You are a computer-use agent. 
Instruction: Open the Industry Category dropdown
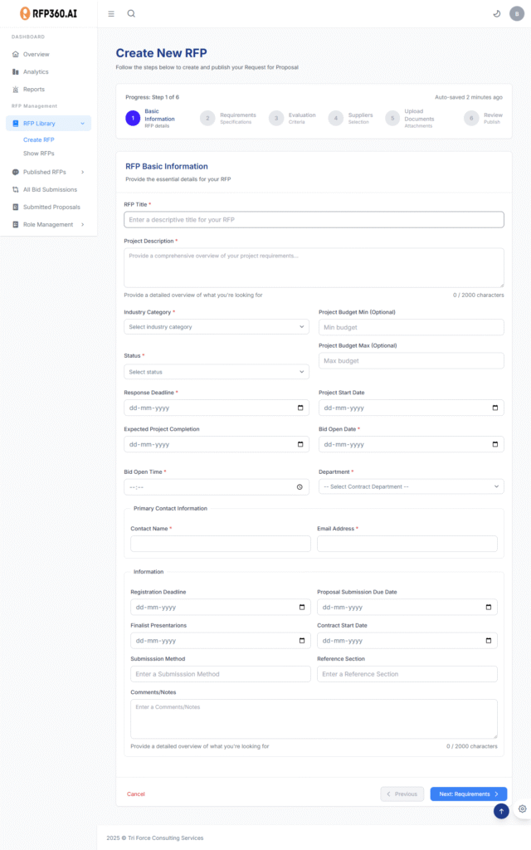coord(216,327)
